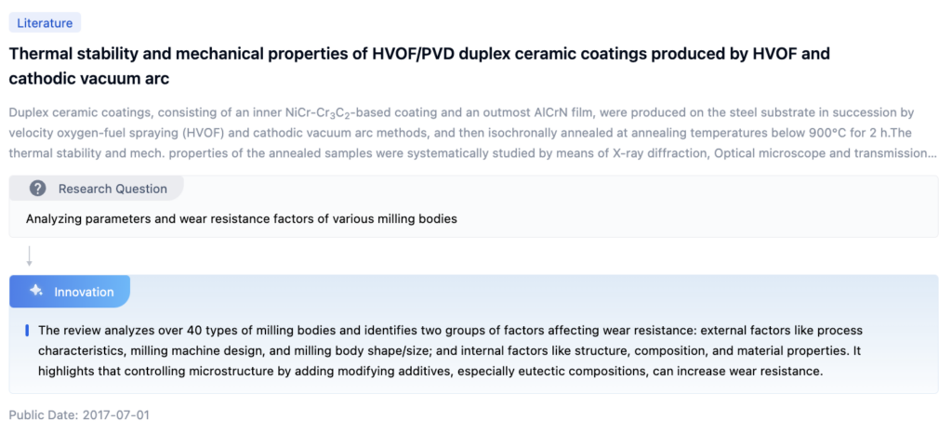Image resolution: width=952 pixels, height=432 pixels.
Task: Select the Research Question tab label
Action: tap(112, 189)
